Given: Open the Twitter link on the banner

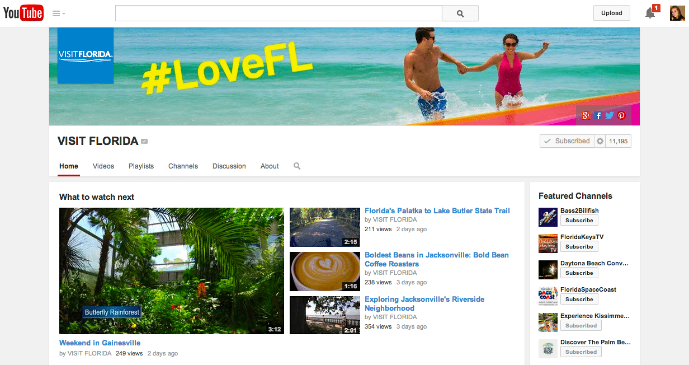Looking at the screenshot, I should coord(610,115).
